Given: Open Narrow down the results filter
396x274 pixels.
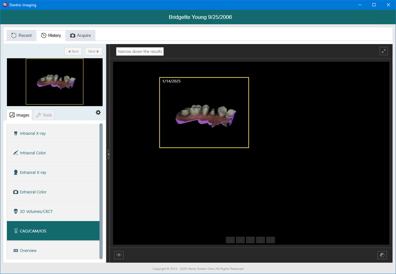Looking at the screenshot, I should coord(140,52).
